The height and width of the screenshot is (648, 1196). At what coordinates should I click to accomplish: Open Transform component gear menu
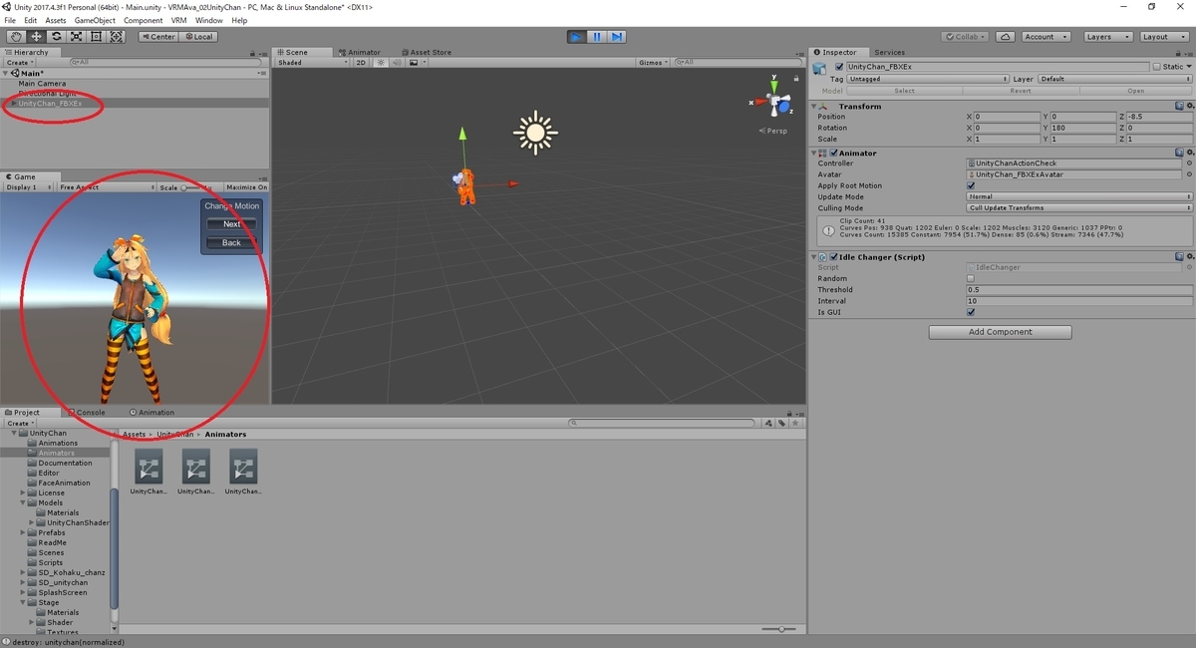[1190, 106]
